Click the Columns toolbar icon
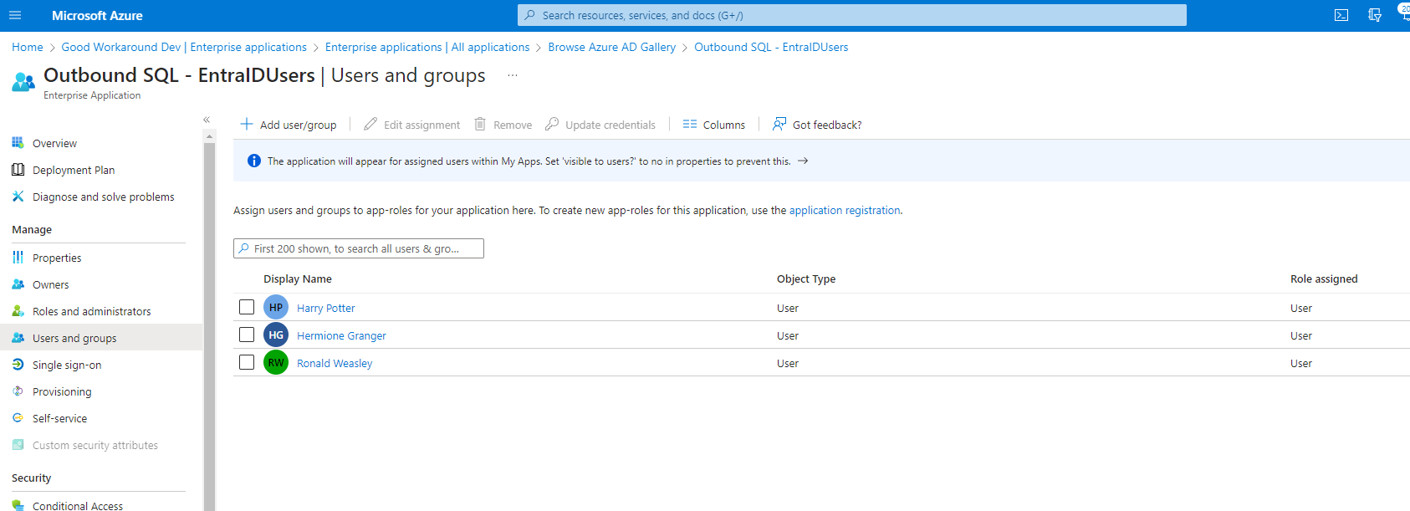Image resolution: width=1410 pixels, height=511 pixels. [x=690, y=125]
